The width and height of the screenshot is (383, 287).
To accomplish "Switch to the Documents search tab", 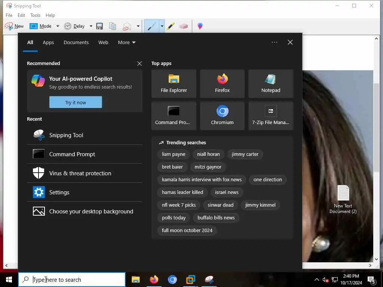I will point(76,43).
